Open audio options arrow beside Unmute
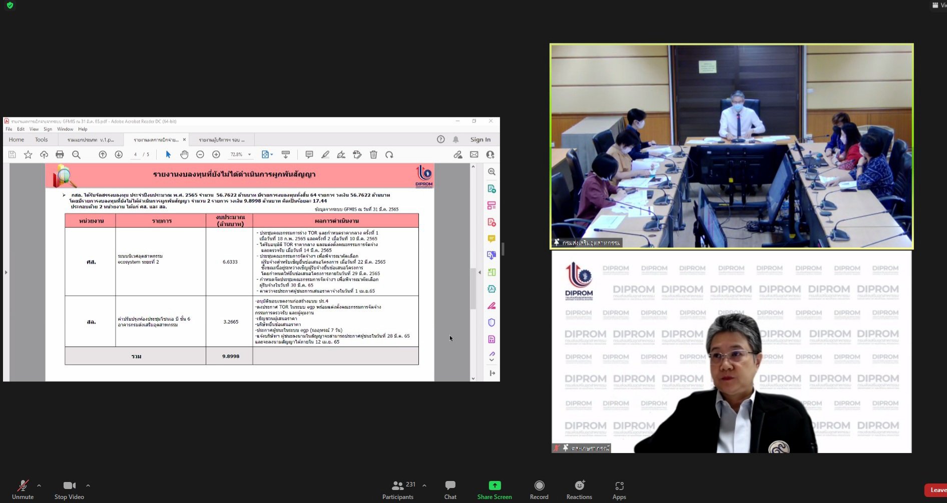This screenshot has width=947, height=503. click(39, 485)
